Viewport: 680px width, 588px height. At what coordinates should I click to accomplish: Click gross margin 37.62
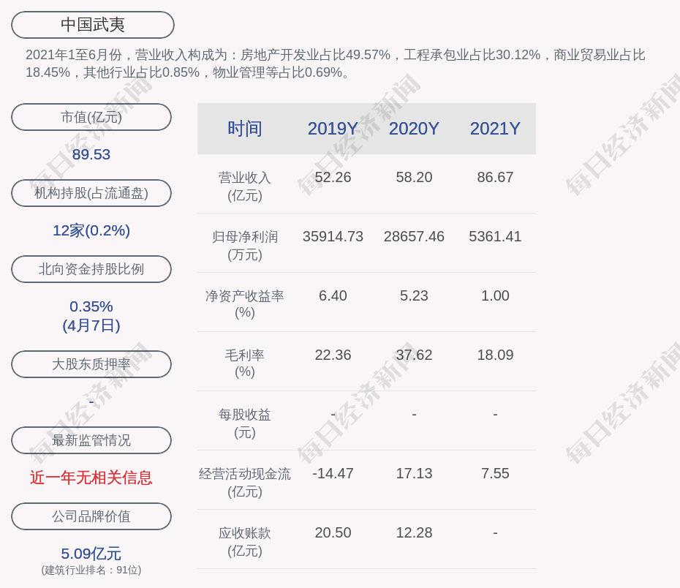pos(414,355)
